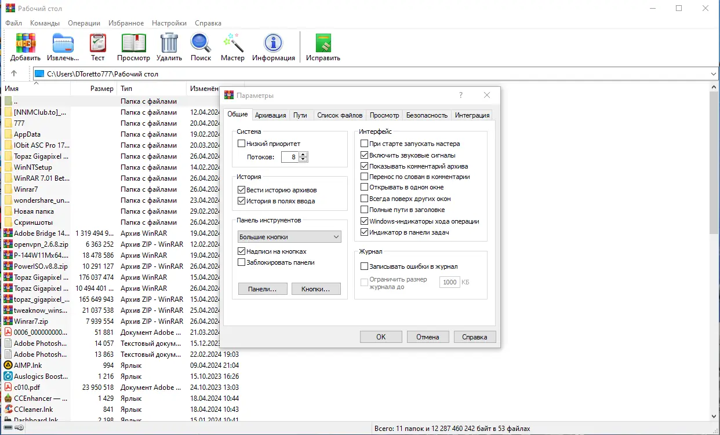Toggle Индикатор в панели задач checkbox
The image size is (720, 435).
click(364, 232)
